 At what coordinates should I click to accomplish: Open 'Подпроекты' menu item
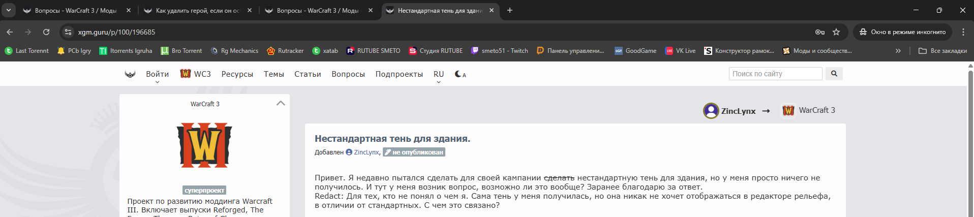pyautogui.click(x=399, y=74)
